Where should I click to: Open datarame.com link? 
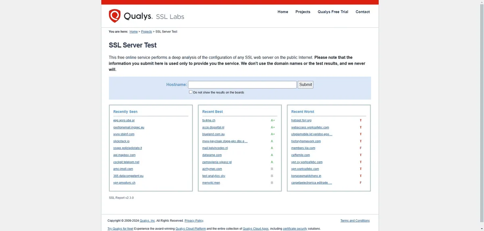point(212,155)
